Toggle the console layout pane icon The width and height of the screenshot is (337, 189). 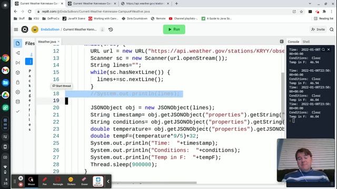pyautogui.click(x=282, y=41)
